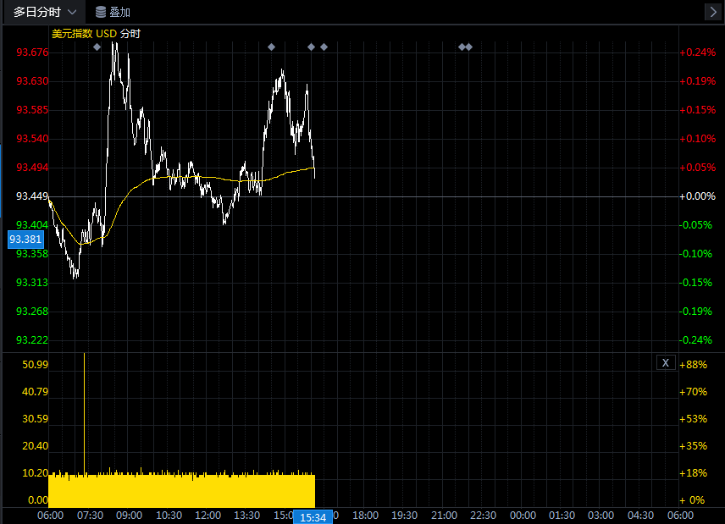Select the right diamond of the pair near 22:00

(x=468, y=47)
